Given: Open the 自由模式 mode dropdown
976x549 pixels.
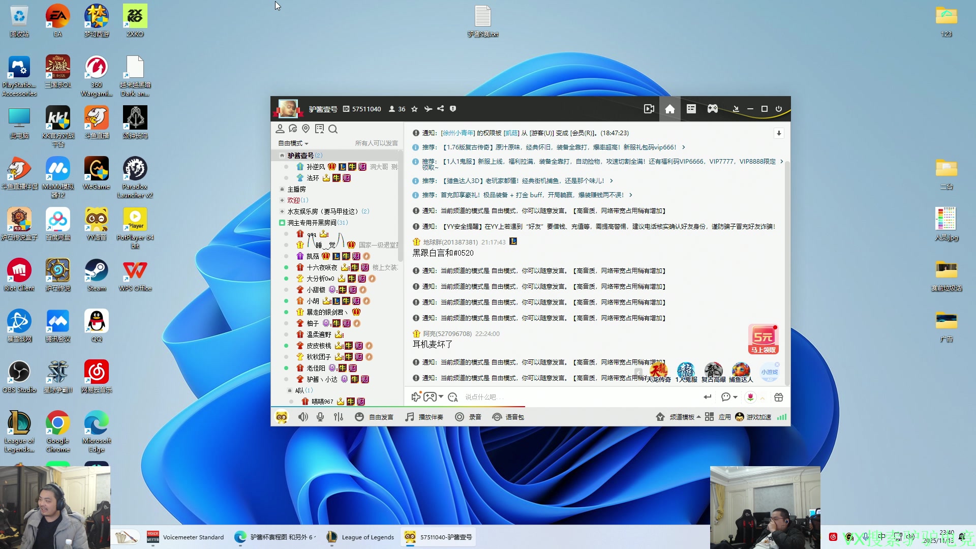Looking at the screenshot, I should (x=293, y=143).
